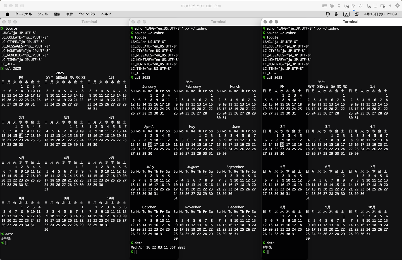Click the microphone icon in VM toolbar

[368, 6]
